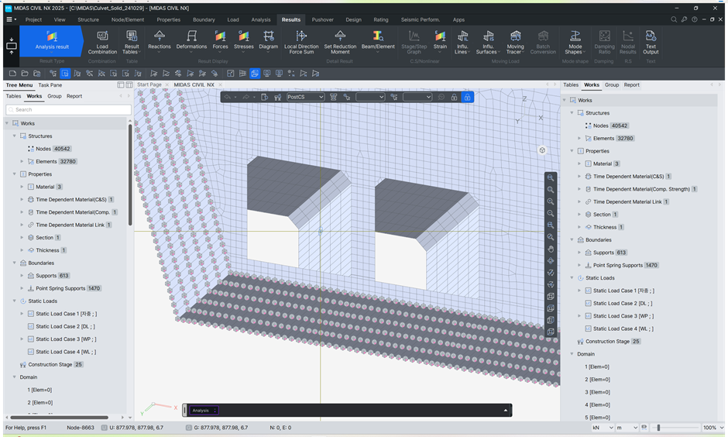Open the Pushover menu tab
Viewport: 728px width, 437px height.
[323, 19]
